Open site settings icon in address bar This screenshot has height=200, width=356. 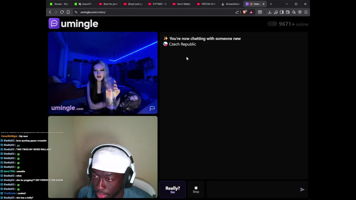pos(76,12)
